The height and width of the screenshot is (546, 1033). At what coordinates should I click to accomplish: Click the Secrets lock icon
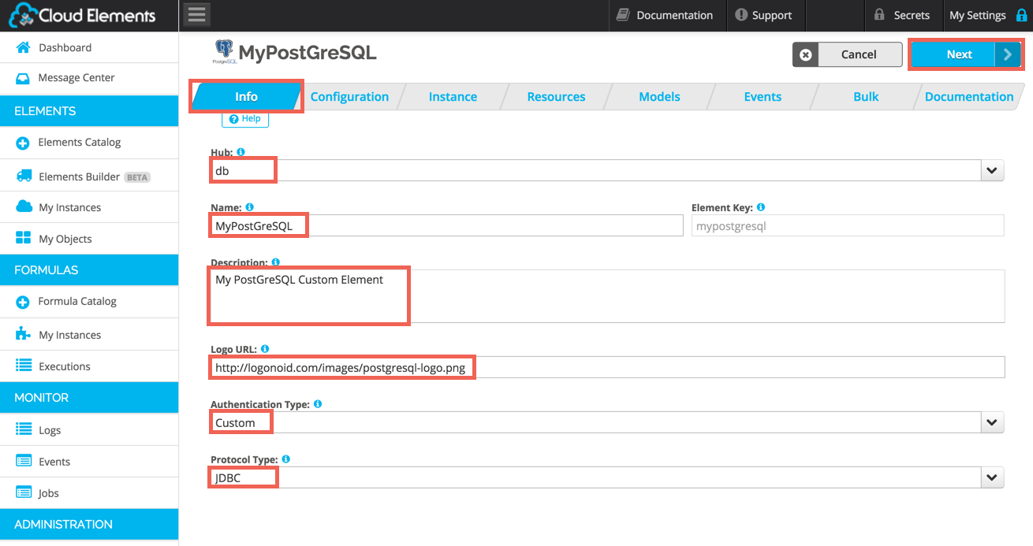880,15
